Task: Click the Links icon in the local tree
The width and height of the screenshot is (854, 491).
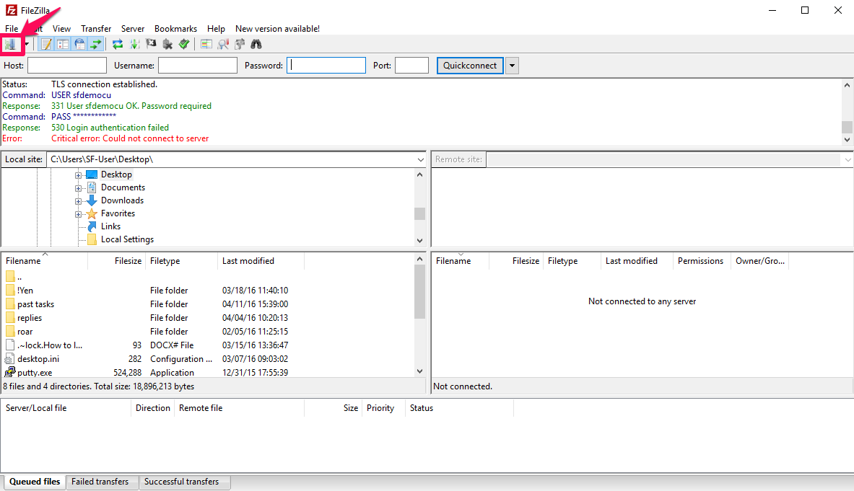Action: point(92,226)
